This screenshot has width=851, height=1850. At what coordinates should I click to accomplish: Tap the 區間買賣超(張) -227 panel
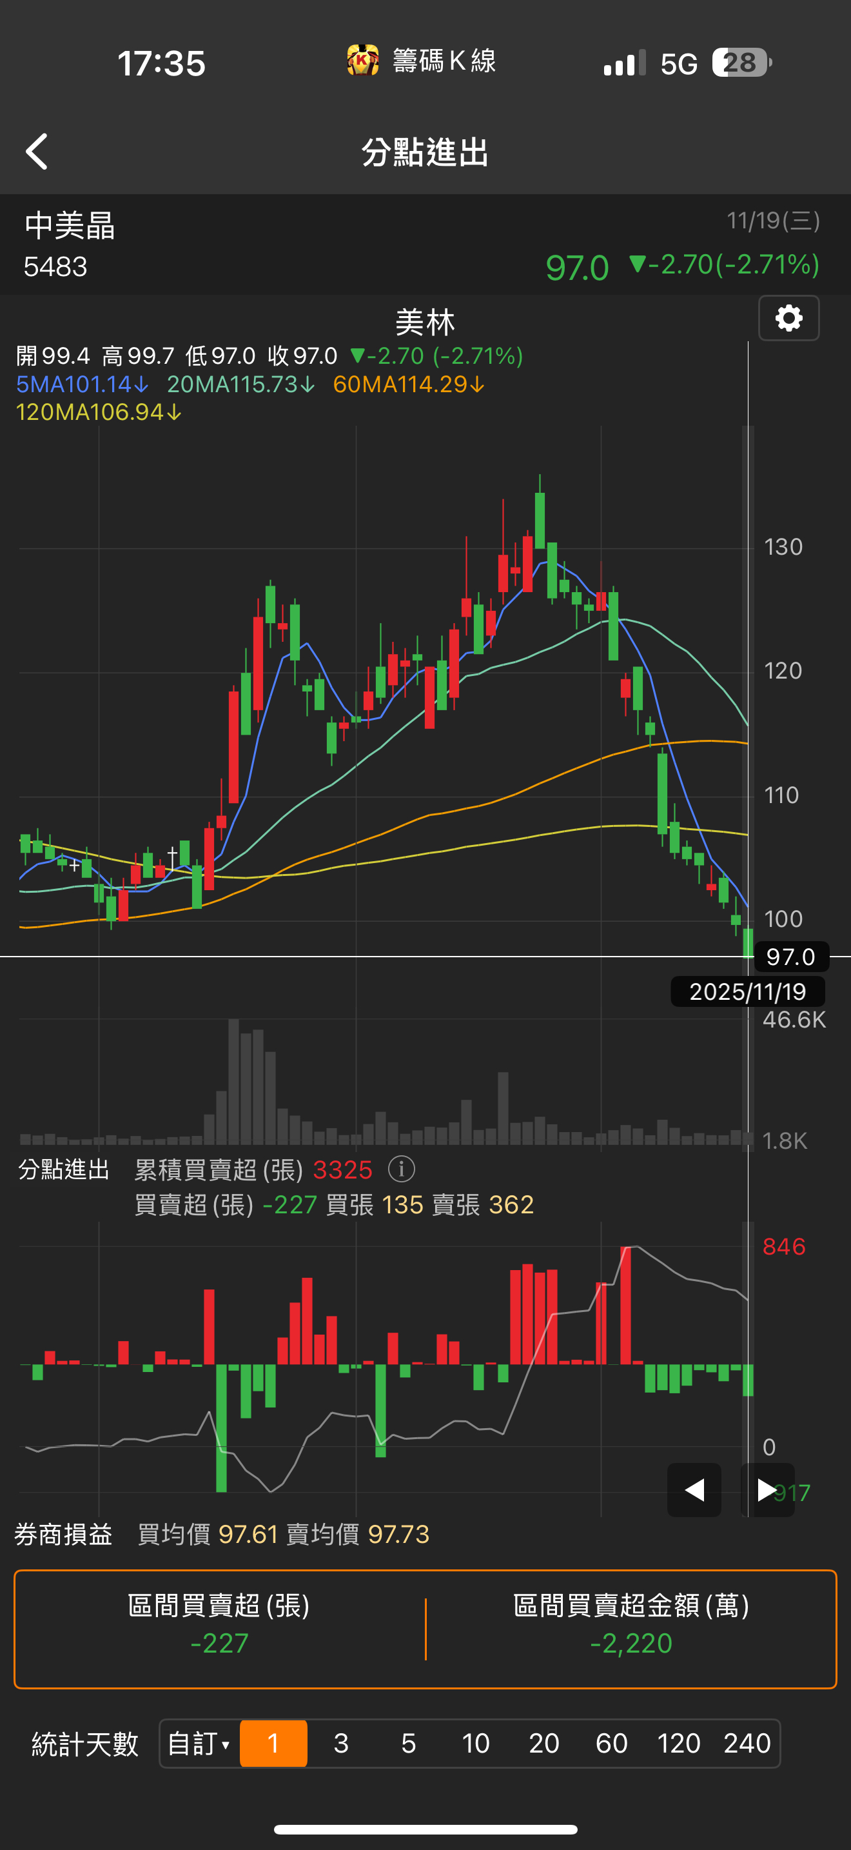point(219,1629)
